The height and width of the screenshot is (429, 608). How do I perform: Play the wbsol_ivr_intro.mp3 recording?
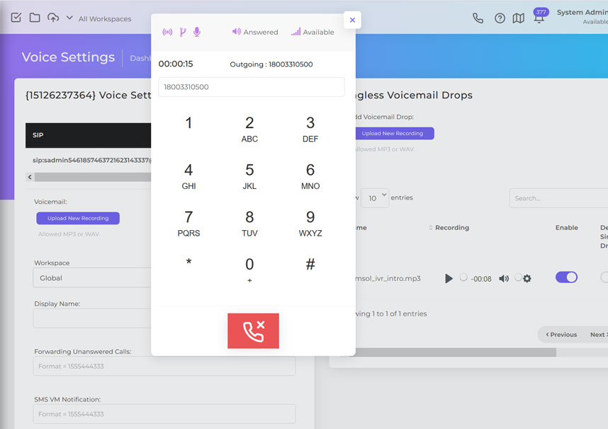pyautogui.click(x=449, y=278)
